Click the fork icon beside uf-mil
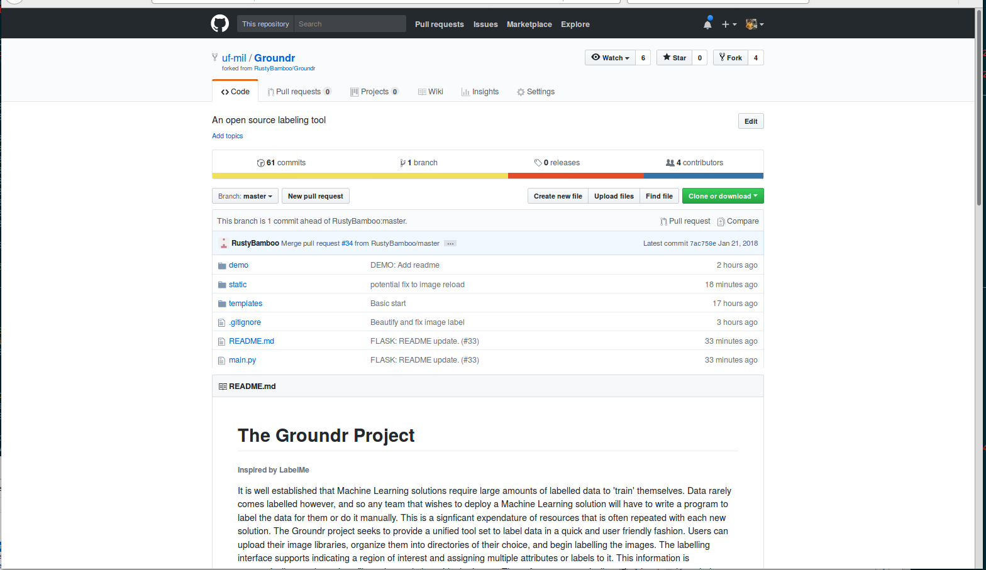Image resolution: width=986 pixels, height=570 pixels. 215,57
